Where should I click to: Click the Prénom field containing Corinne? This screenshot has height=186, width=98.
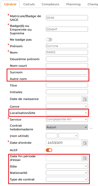[x=67, y=46]
